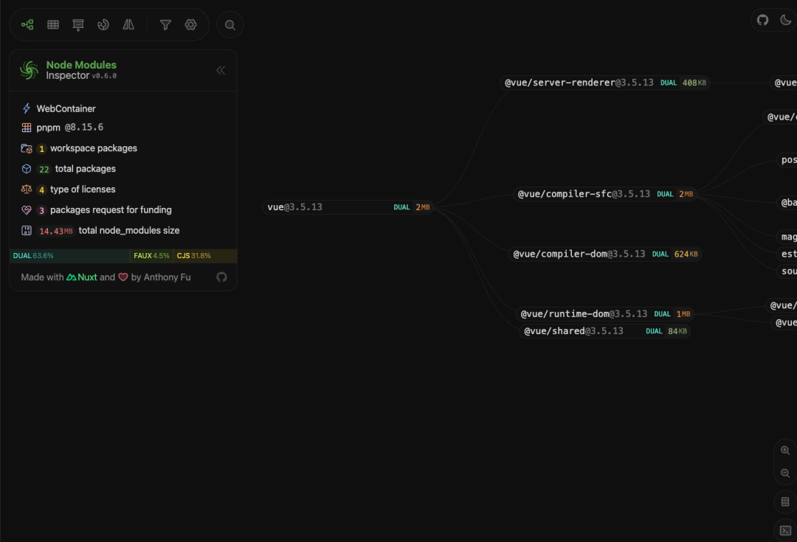This screenshot has width=797, height=542.
Task: Click the WebContainer label
Action: coord(66,108)
